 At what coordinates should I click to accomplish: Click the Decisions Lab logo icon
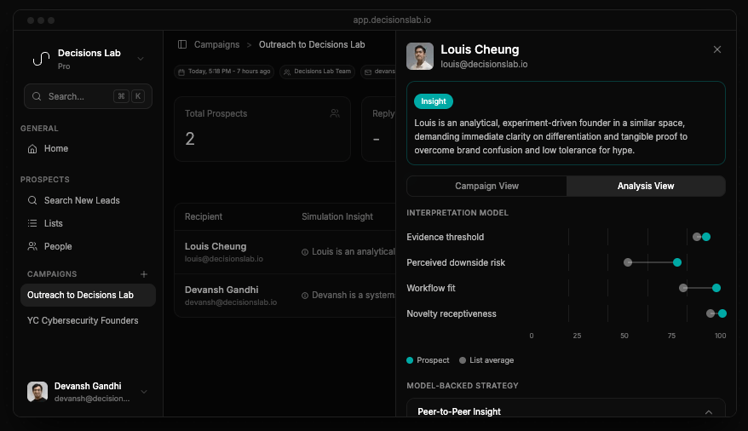(x=40, y=59)
